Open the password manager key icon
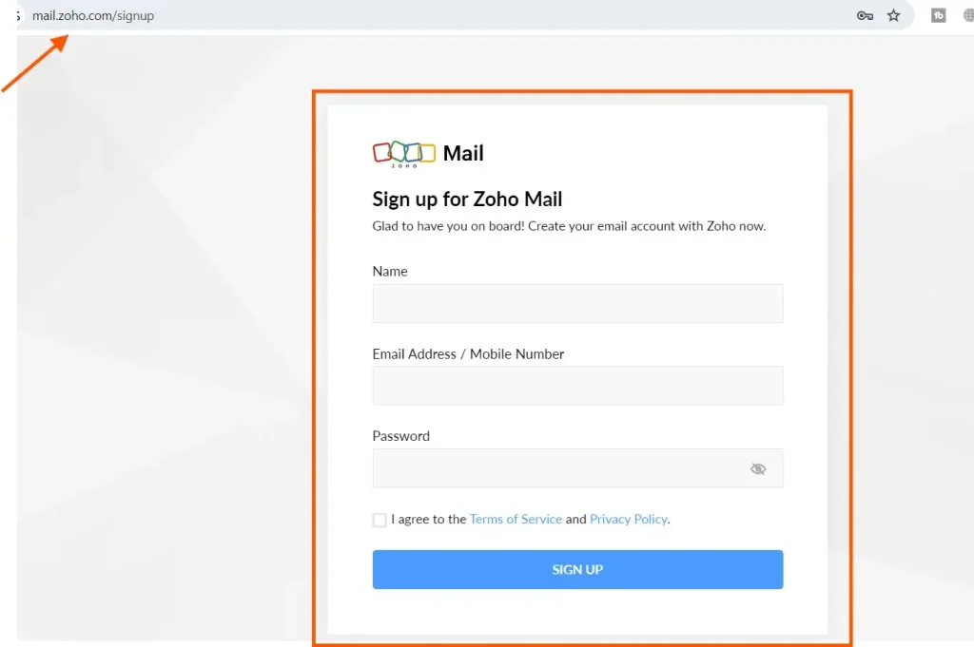The image size is (974, 647). pos(864,15)
